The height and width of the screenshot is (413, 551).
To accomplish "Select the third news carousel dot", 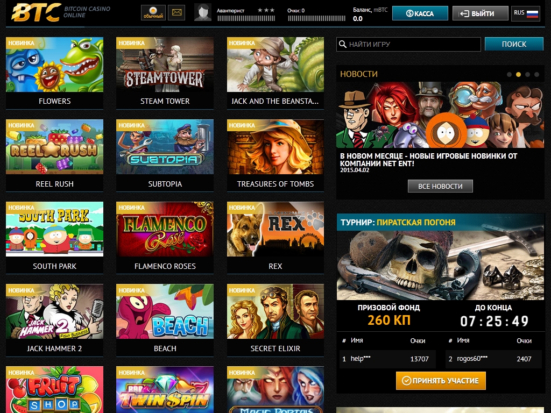I will coord(527,74).
